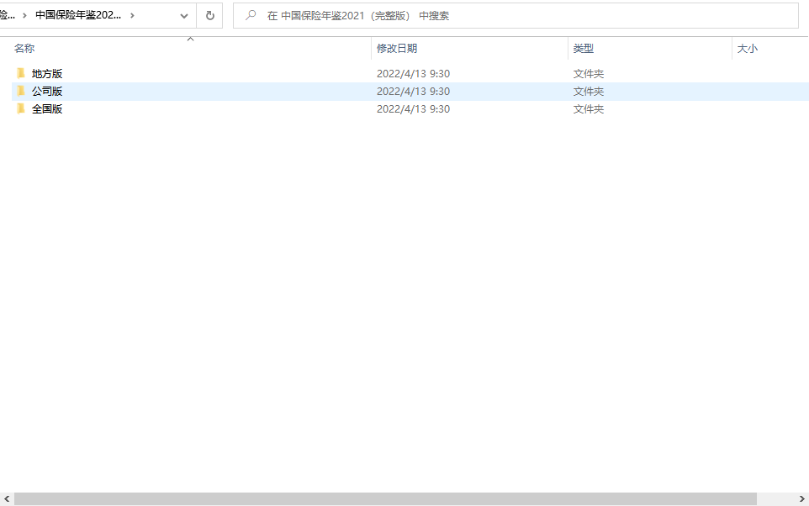Focus the 在 中国保险年鉴2021 search field
The width and height of the screenshot is (809, 506).
coord(516,15)
